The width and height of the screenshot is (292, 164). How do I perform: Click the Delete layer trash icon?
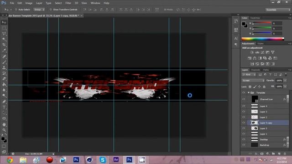pos(285,154)
